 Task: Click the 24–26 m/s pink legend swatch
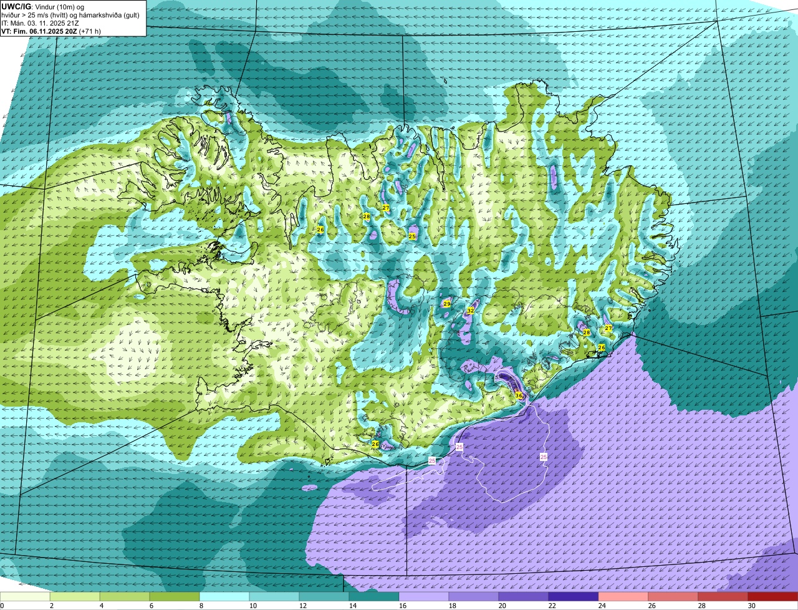[623, 597]
